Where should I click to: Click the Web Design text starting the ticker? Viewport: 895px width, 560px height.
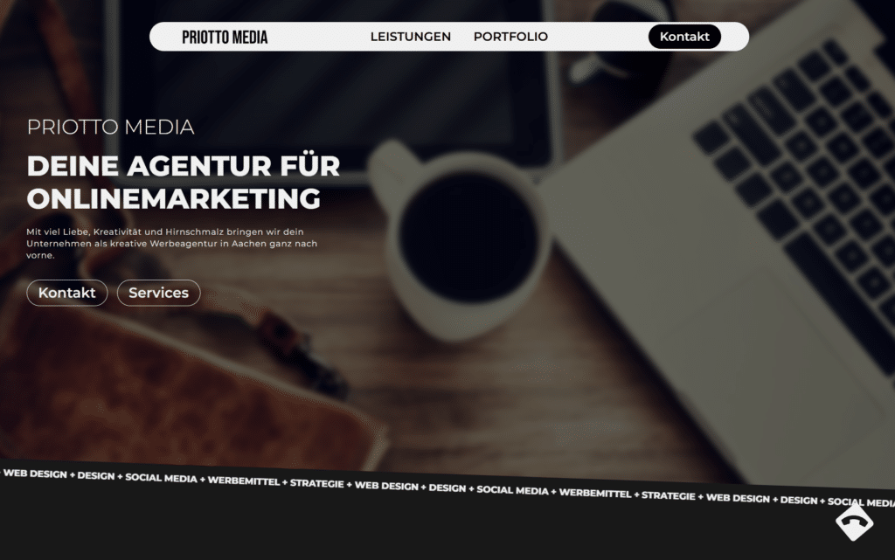point(35,474)
